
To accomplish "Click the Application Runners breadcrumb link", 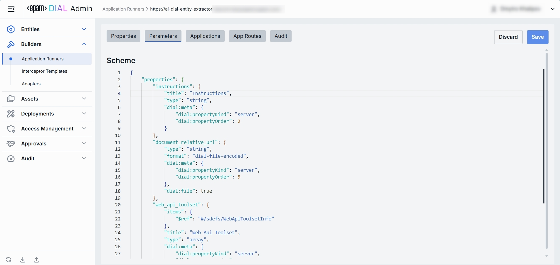I will [x=123, y=9].
